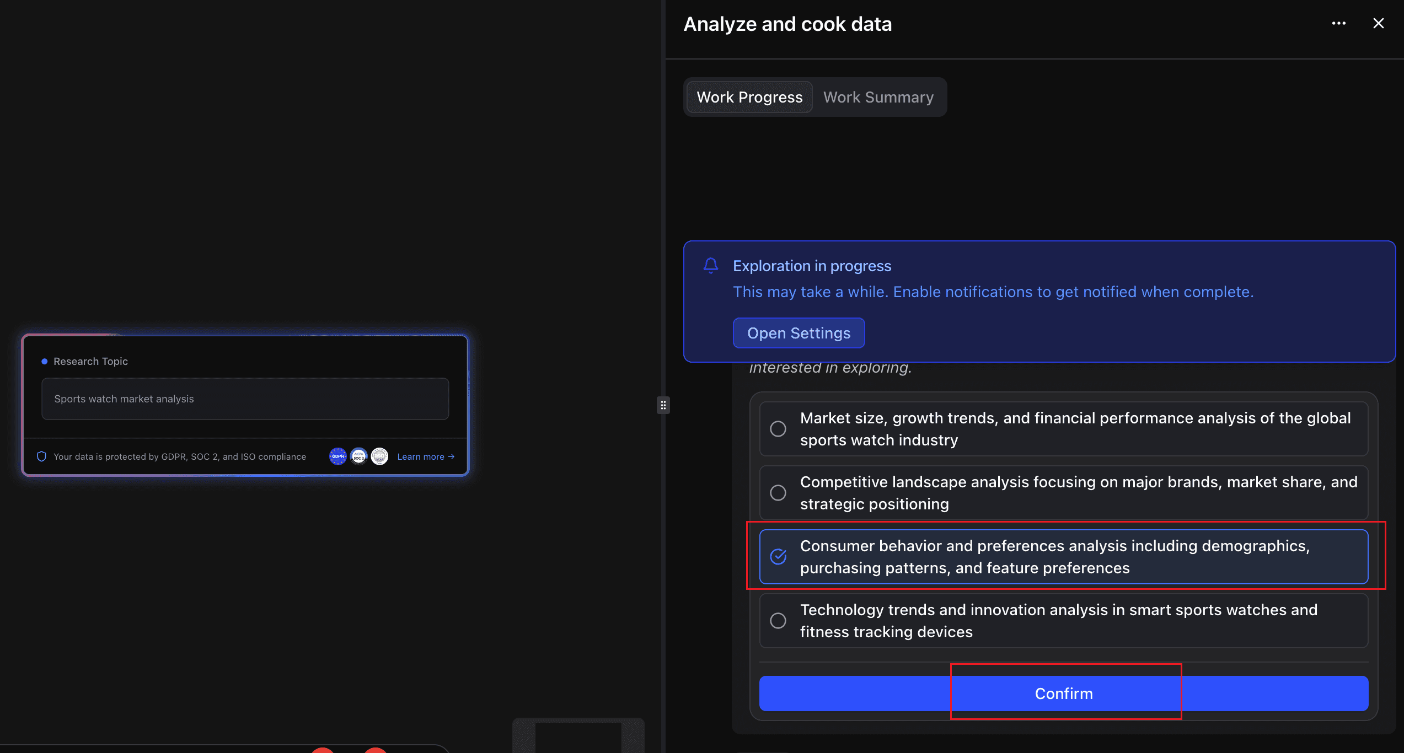
Task: Click the Open Settings button
Action: pyautogui.click(x=799, y=333)
